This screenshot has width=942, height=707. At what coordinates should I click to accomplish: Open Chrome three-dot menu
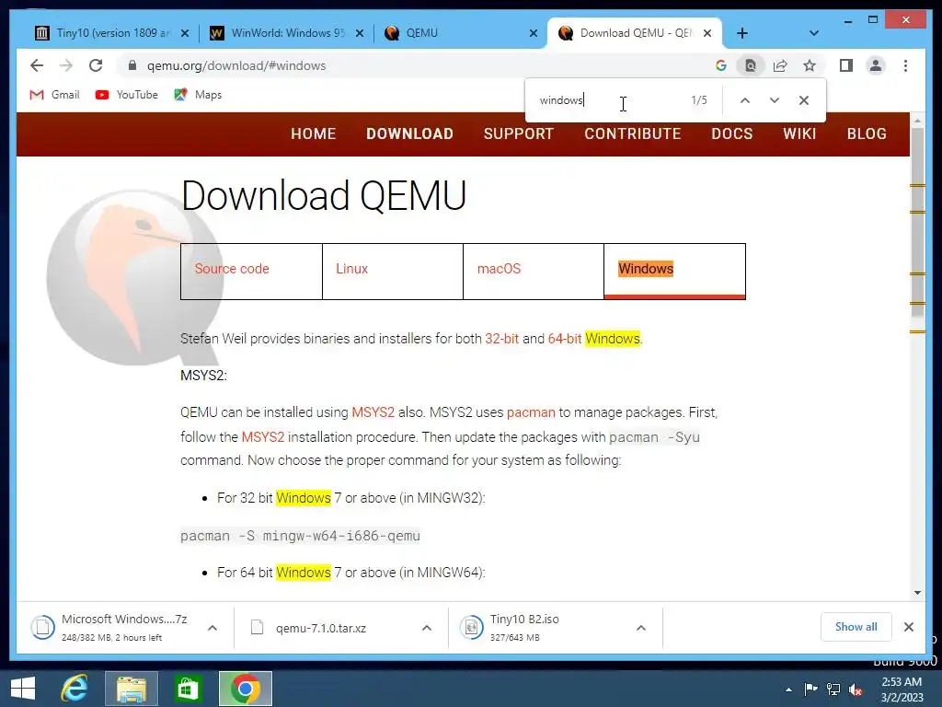(905, 65)
